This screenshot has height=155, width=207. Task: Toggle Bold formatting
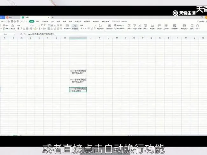coord(18,29)
